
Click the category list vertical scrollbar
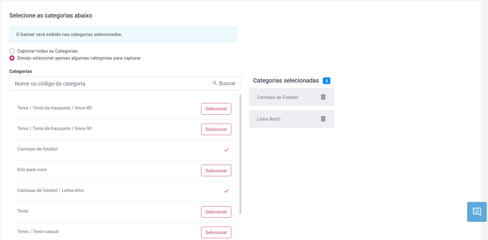pyautogui.click(x=240, y=154)
